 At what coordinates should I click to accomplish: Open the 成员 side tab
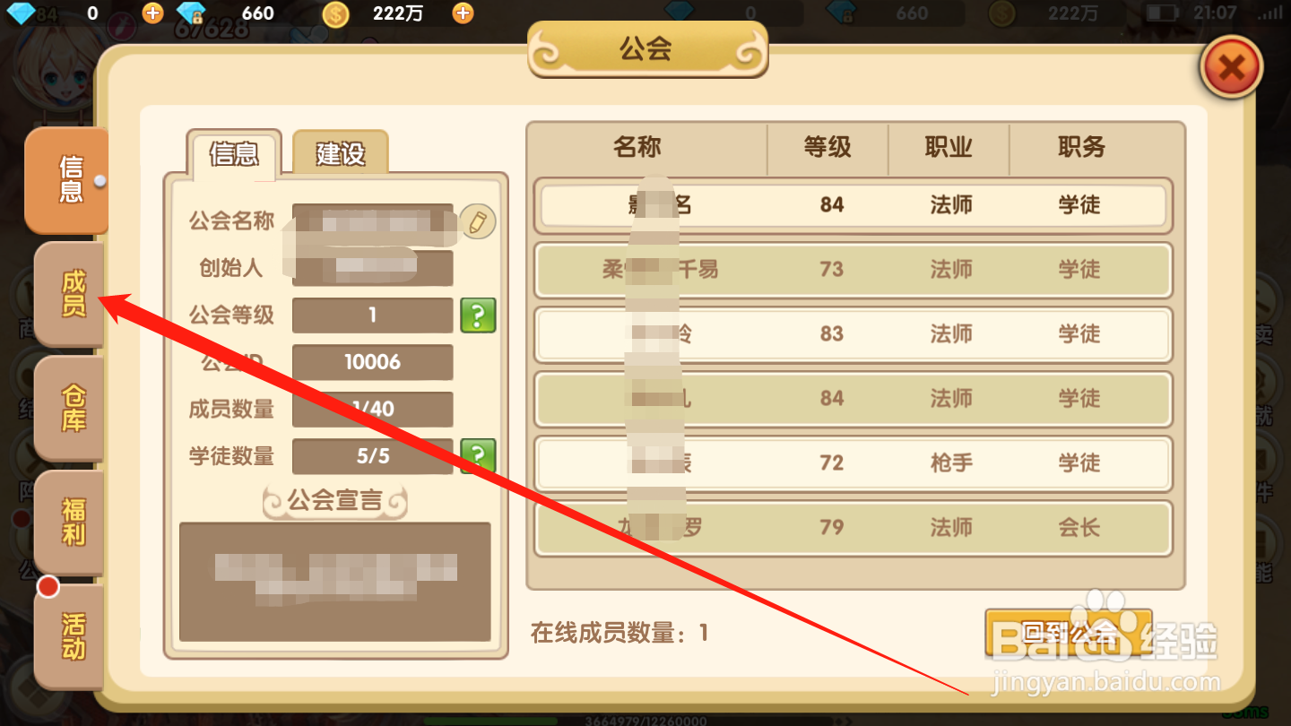coord(71,294)
